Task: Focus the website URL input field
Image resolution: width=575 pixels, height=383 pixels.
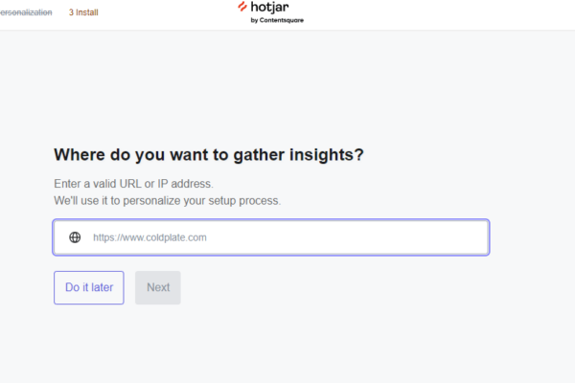Action: coord(271,237)
